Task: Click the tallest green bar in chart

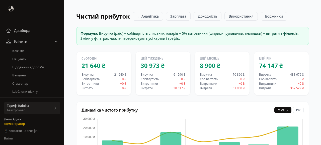Action: pos(288,136)
